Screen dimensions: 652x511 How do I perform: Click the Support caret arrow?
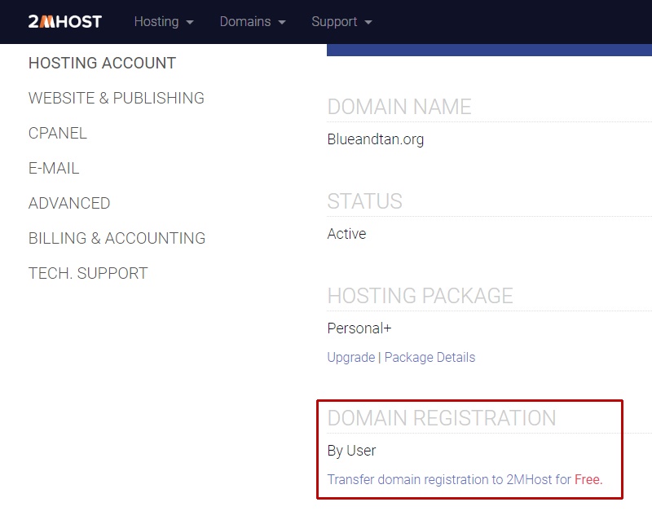coord(368,23)
